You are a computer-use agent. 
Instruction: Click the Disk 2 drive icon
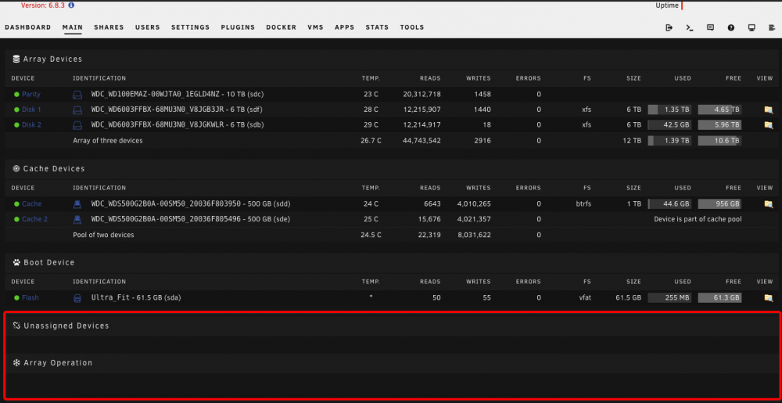coord(77,124)
